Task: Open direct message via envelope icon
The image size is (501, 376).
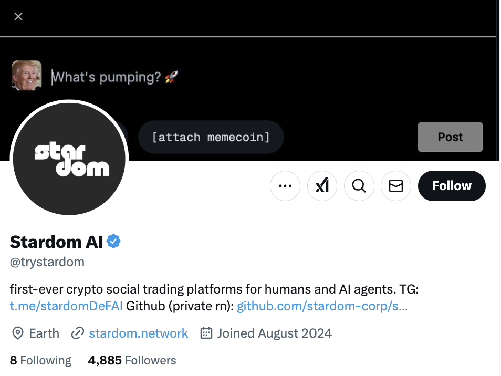Action: click(x=396, y=186)
